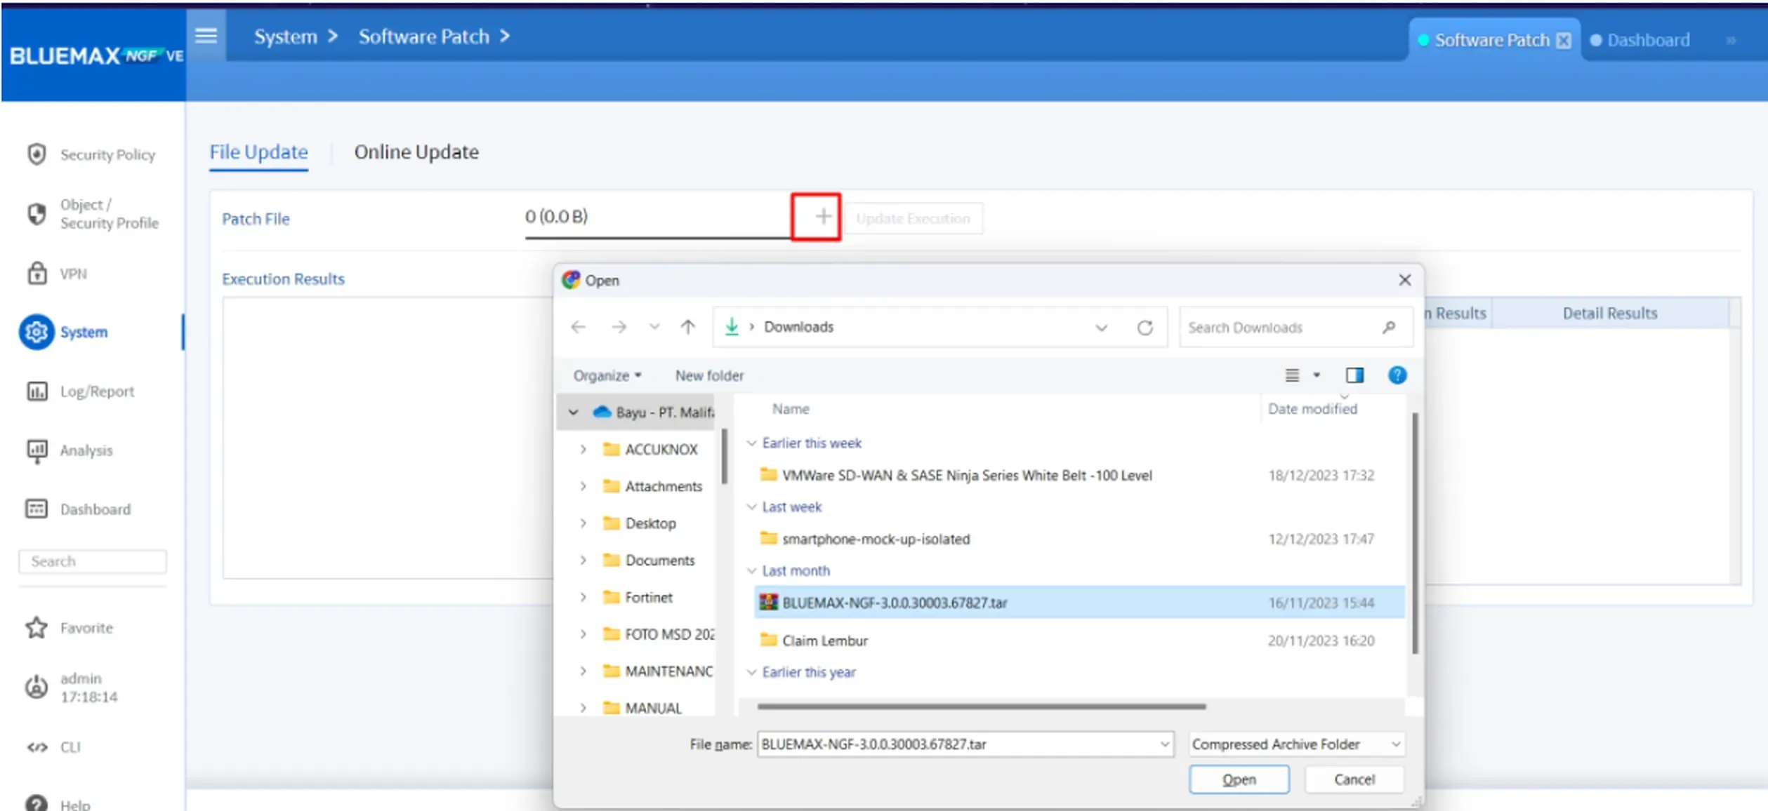Click the search magnifier in Open dialog
This screenshot has width=1768, height=811.
[x=1389, y=327]
